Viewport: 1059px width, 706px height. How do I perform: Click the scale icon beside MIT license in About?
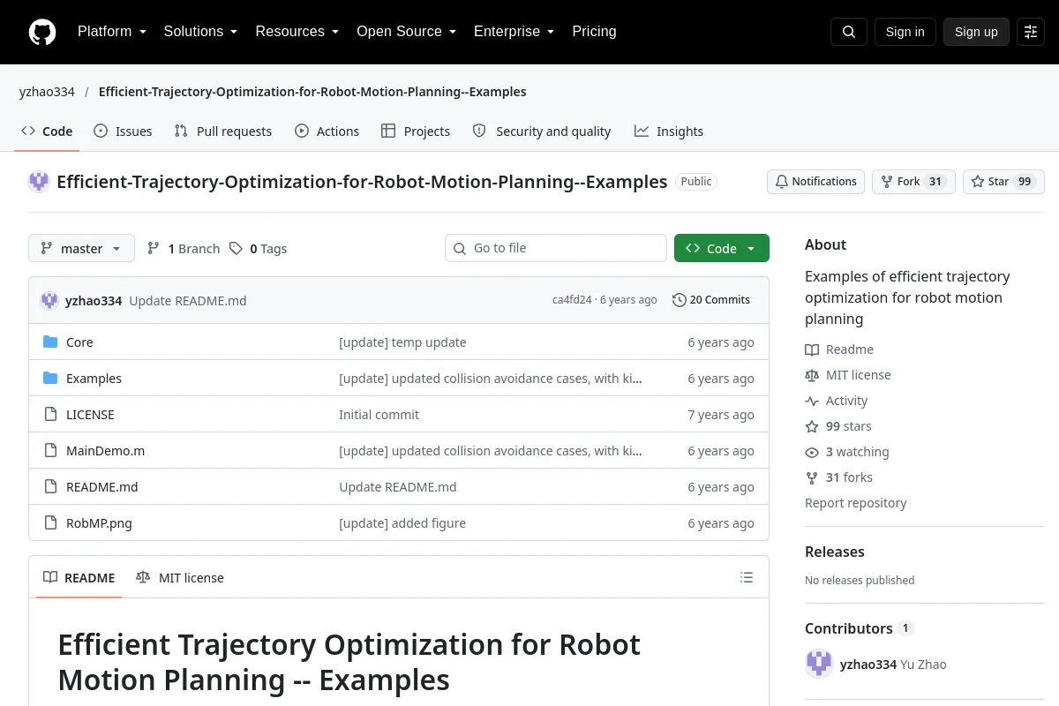coord(812,375)
